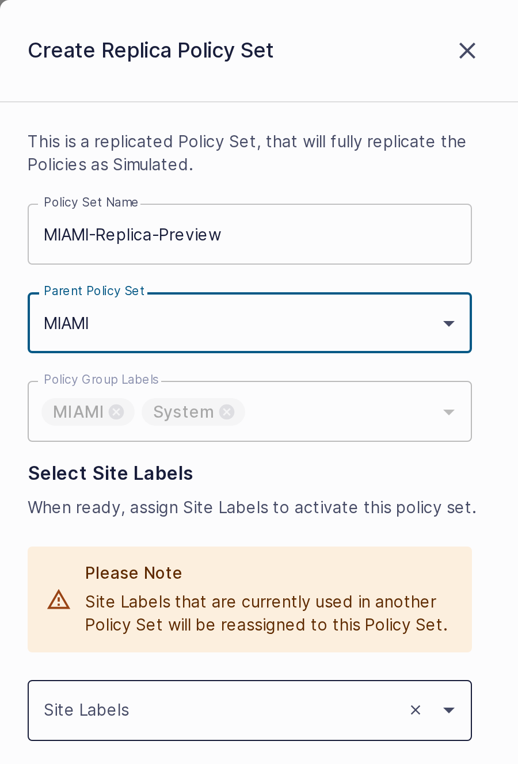Close the Create Replica Policy Set dialog
The width and height of the screenshot is (518, 764).
coord(467,51)
